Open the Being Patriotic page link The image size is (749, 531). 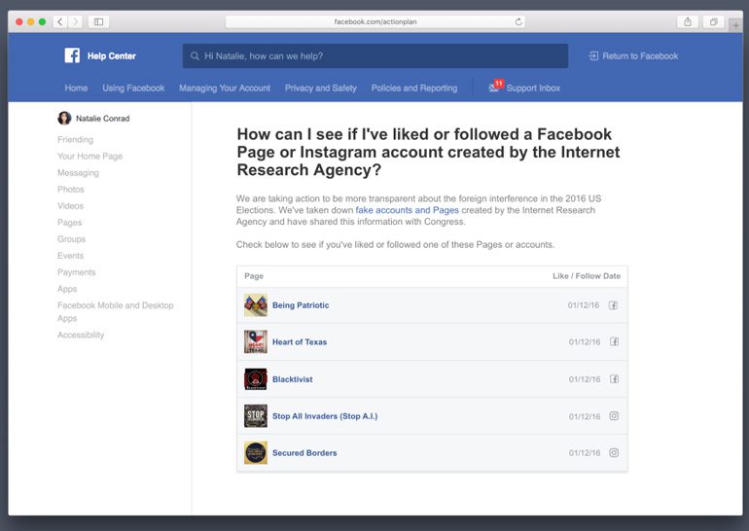click(301, 305)
